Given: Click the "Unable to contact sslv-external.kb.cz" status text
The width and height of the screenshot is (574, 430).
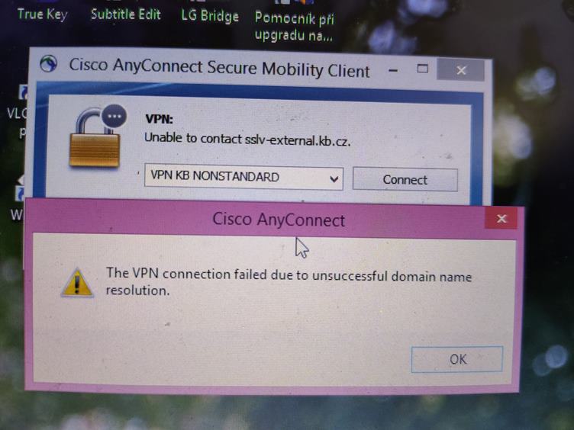Looking at the screenshot, I should pos(247,140).
